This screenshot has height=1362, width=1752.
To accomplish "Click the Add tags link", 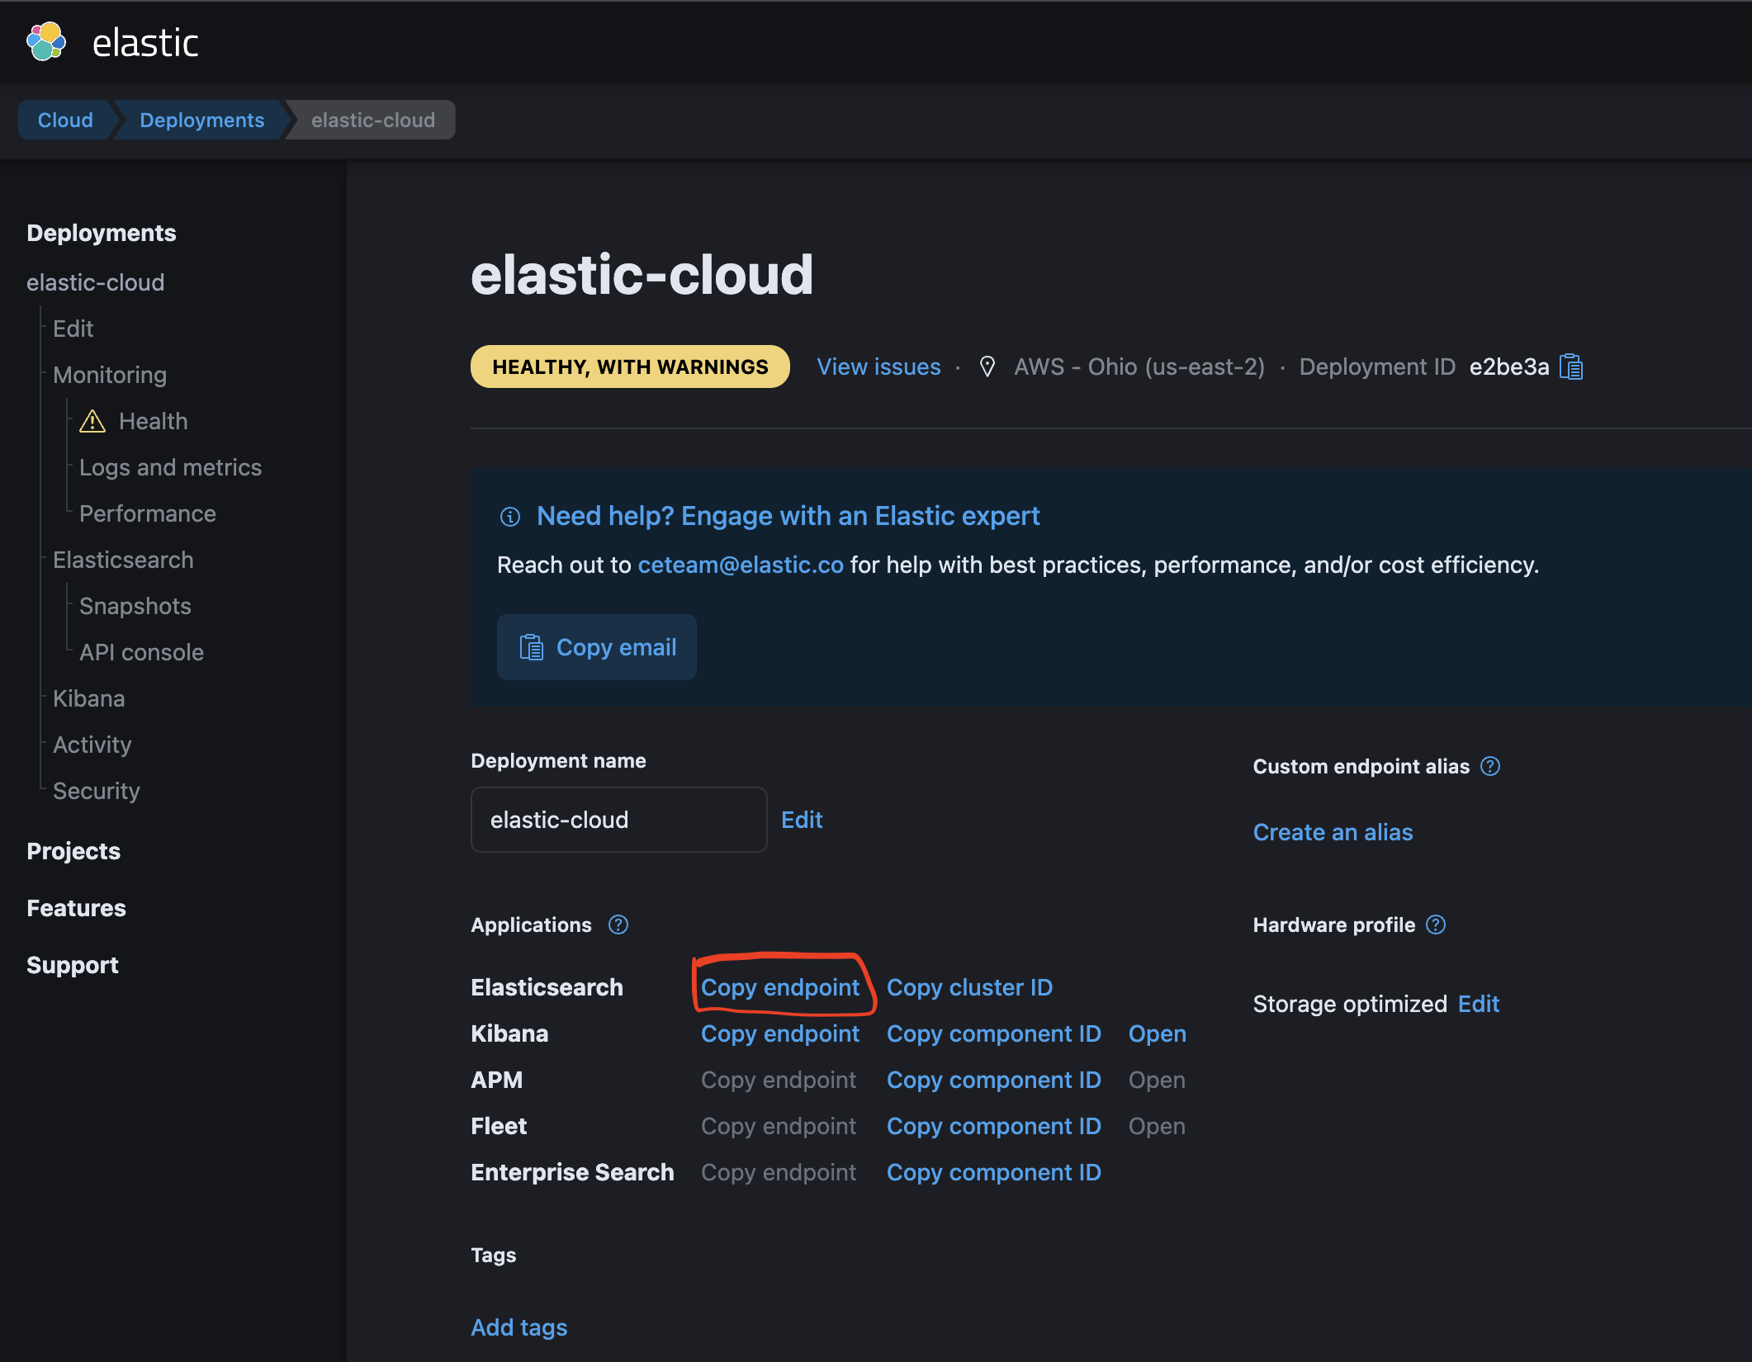I will (x=519, y=1327).
